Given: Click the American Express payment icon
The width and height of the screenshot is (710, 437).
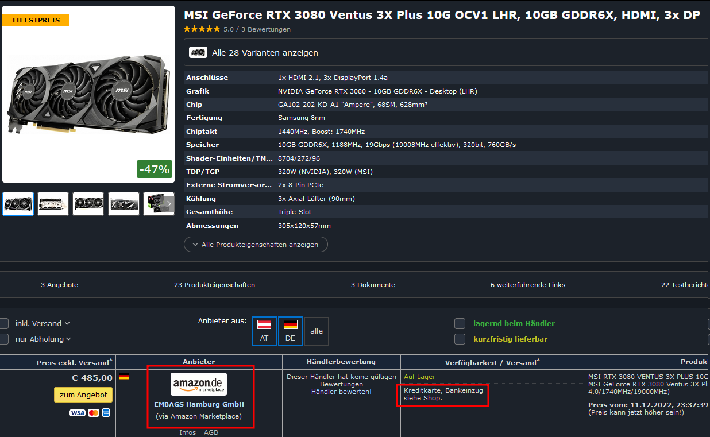Looking at the screenshot, I should [x=106, y=413].
